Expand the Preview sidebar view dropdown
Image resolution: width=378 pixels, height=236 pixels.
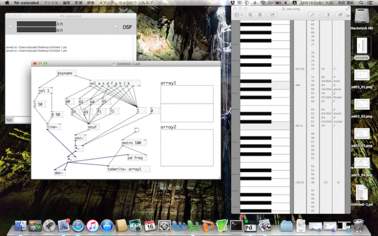coord(238,15)
